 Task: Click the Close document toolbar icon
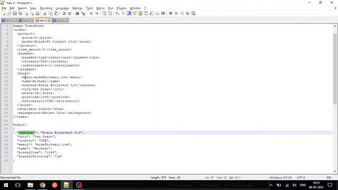click(x=26, y=13)
